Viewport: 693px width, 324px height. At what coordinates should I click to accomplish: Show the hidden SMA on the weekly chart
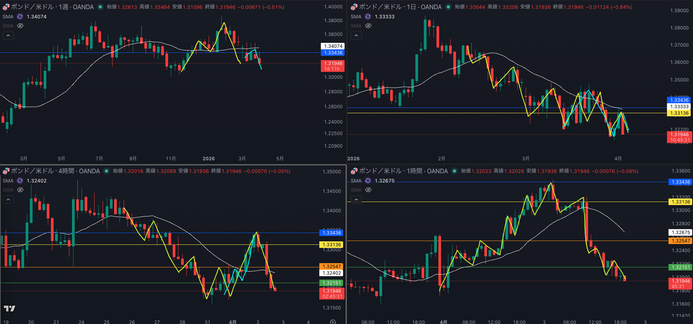pyautogui.click(x=20, y=26)
